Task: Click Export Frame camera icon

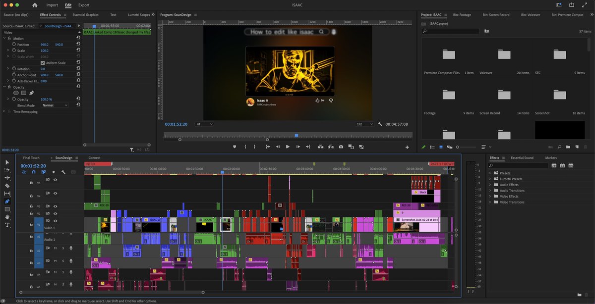Action: pos(341,147)
